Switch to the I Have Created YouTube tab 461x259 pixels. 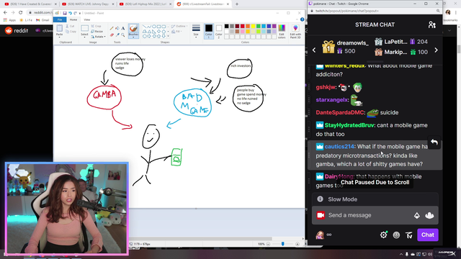30,4
